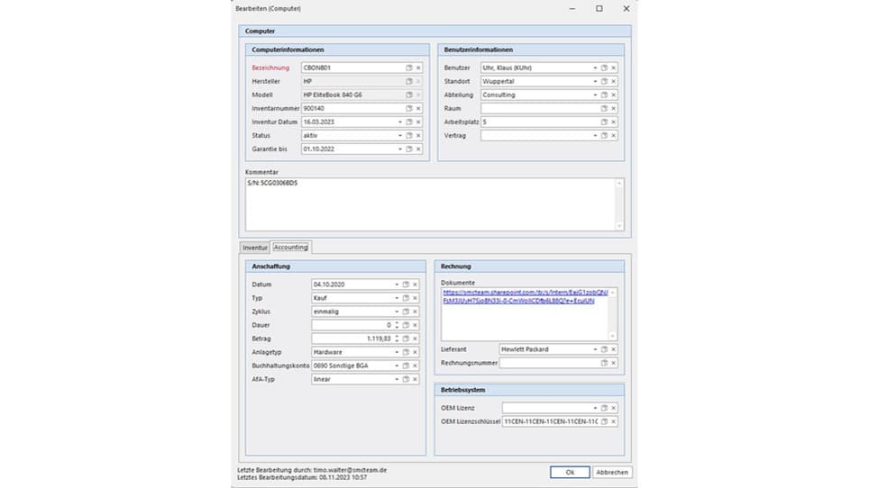Increase or decrease Dauer with stepper arrows
This screenshot has height=488, width=869.
(397, 325)
